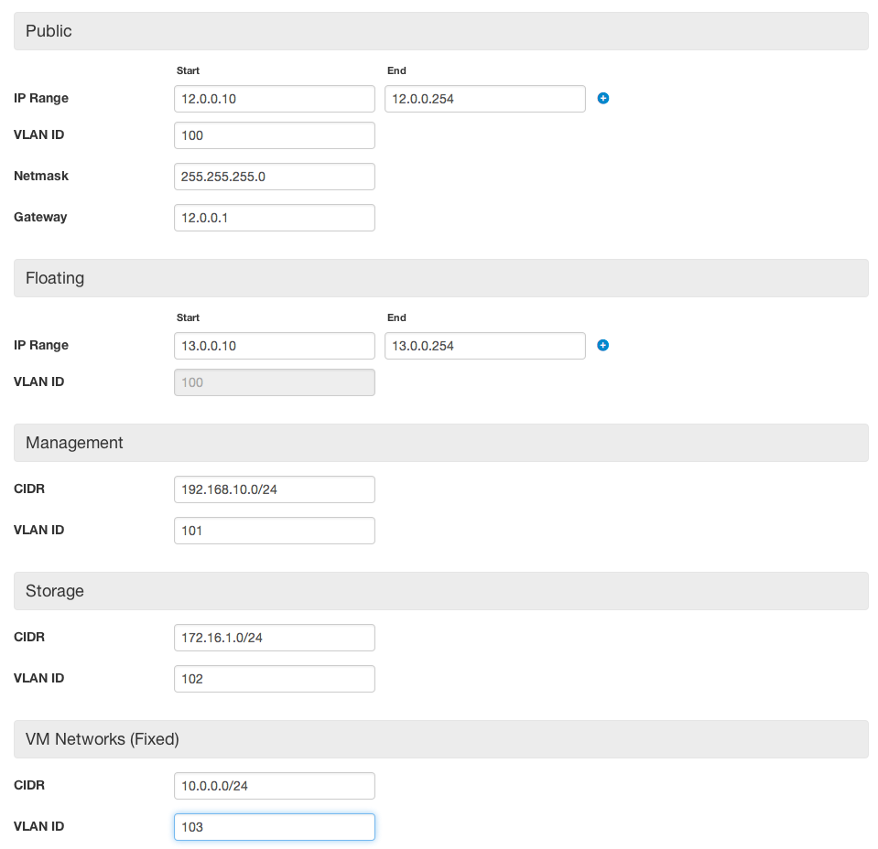878x849 pixels.
Task: Select the Public IP Range end field 12.0.0.254
Action: point(485,99)
